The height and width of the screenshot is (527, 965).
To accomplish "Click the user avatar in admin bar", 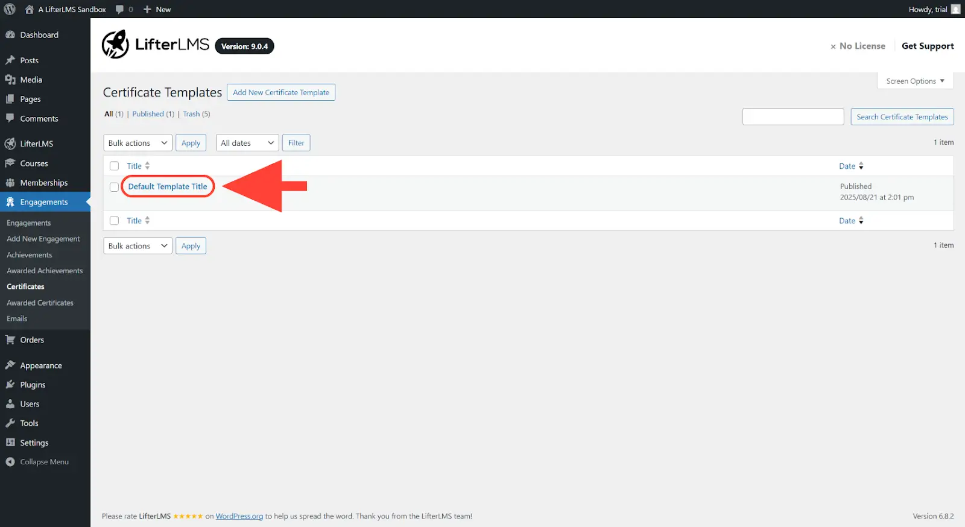I will coord(955,9).
